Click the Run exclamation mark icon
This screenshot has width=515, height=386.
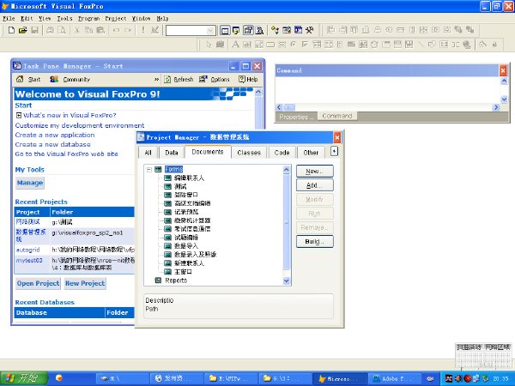point(142,30)
